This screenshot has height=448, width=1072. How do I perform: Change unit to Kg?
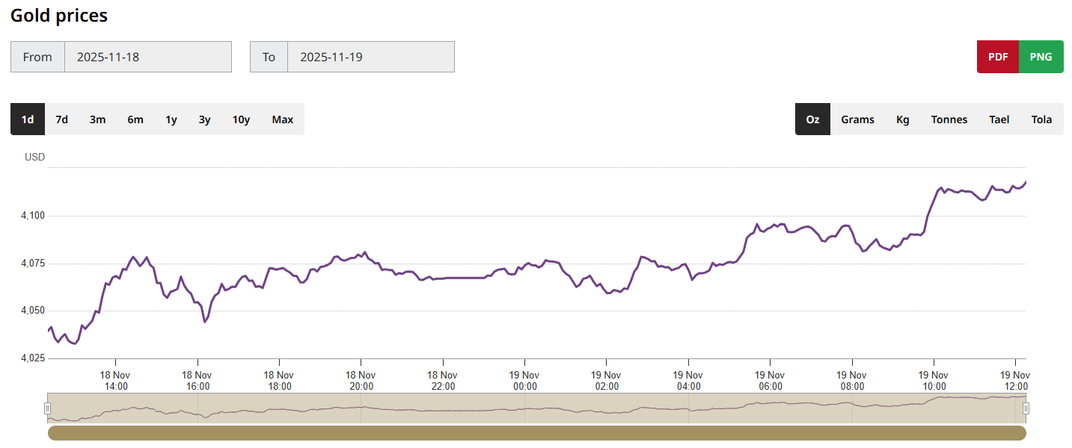(x=903, y=119)
